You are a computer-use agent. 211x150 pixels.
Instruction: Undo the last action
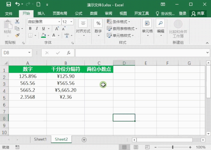pos(17,4)
